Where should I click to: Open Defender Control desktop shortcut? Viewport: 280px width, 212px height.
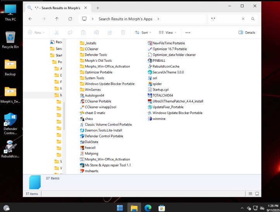click(10, 124)
